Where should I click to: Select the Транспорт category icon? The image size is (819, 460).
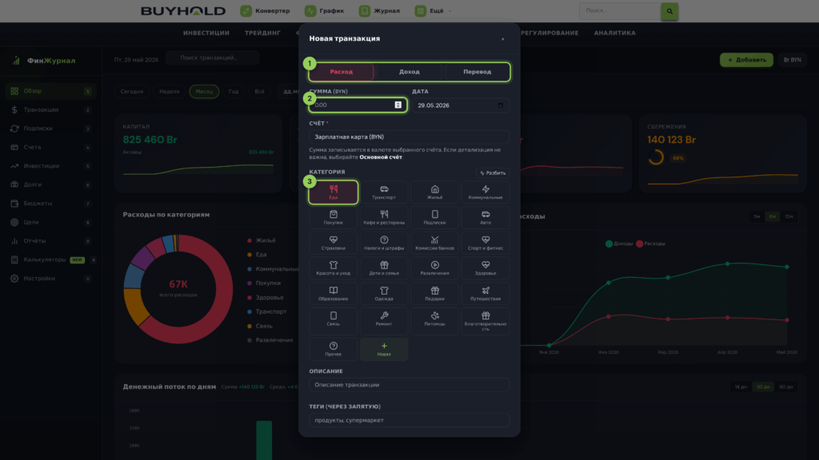point(384,192)
